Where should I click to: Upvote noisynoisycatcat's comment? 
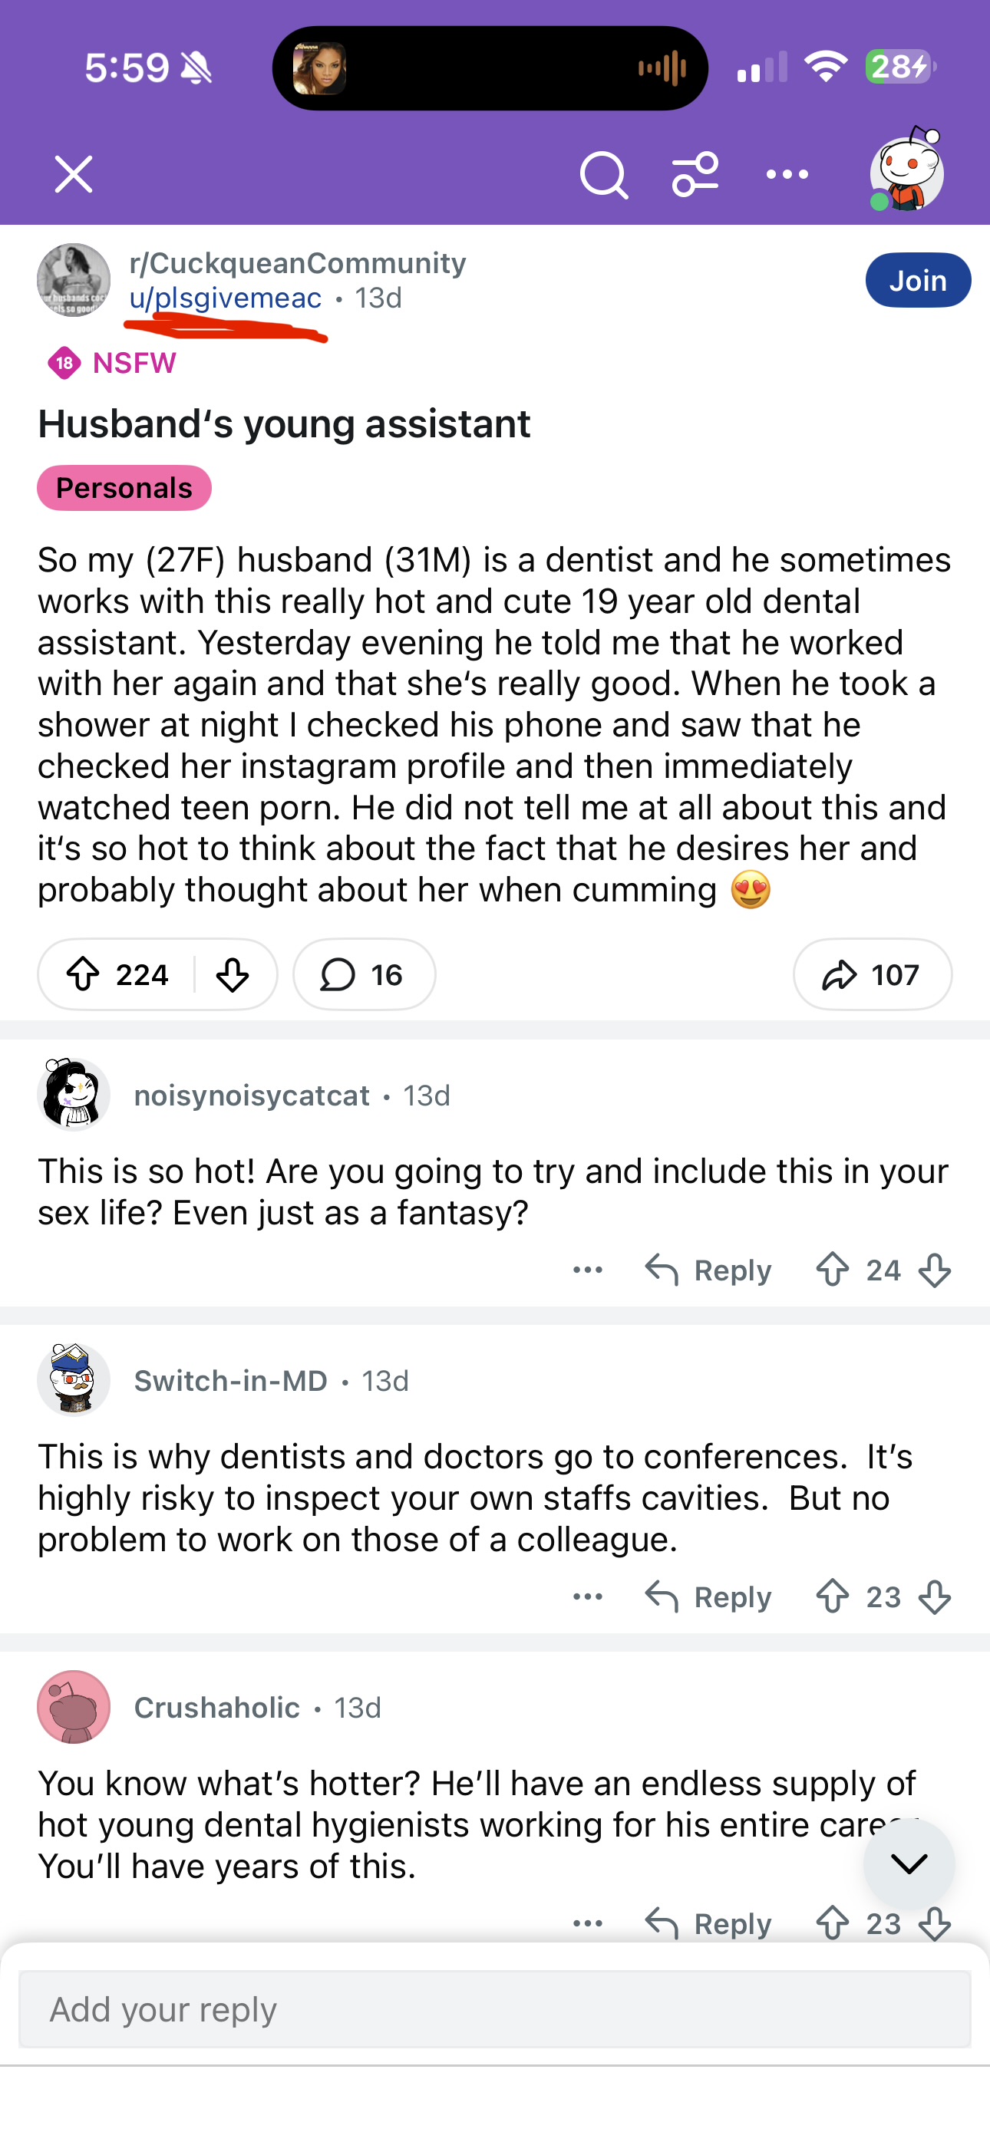[832, 1270]
